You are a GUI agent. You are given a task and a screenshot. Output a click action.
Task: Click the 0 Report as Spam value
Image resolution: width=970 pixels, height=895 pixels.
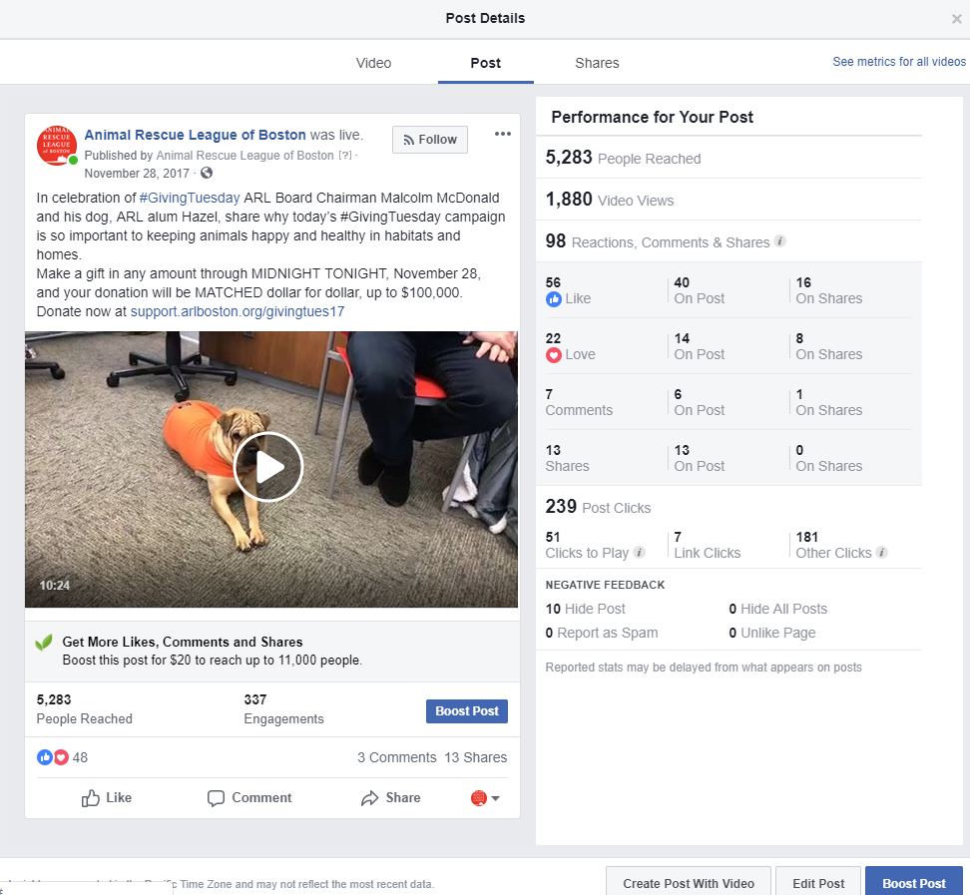click(602, 633)
